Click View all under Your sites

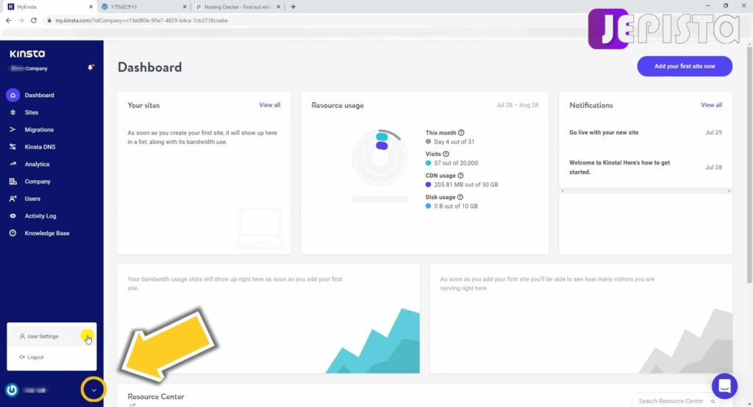point(269,105)
